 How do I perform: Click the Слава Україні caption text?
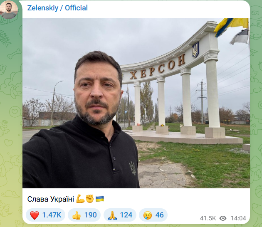(51, 199)
